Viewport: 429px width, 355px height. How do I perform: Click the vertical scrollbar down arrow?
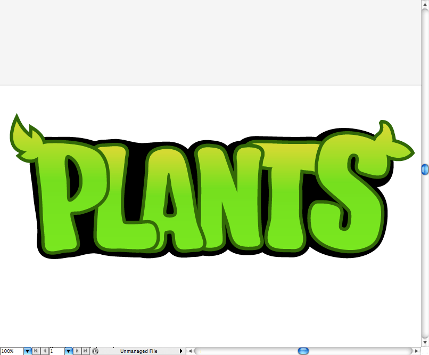click(x=425, y=342)
